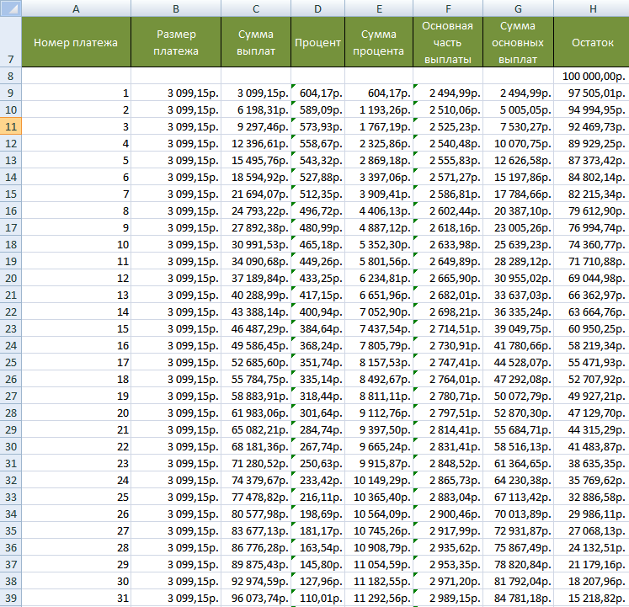Select cell with 41 780,66р.
Viewport: 629px width, 607px height.
pyautogui.click(x=519, y=345)
